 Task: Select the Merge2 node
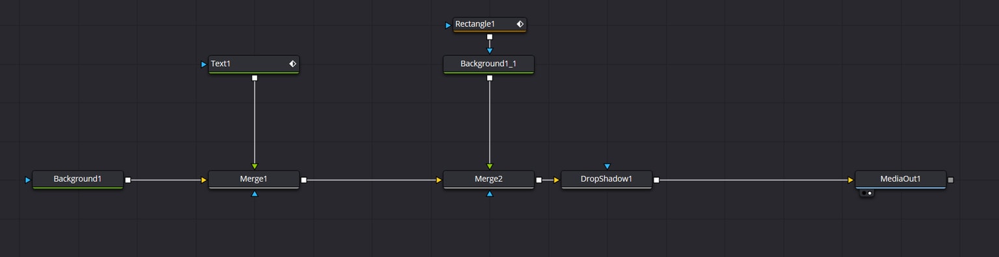tap(488, 179)
